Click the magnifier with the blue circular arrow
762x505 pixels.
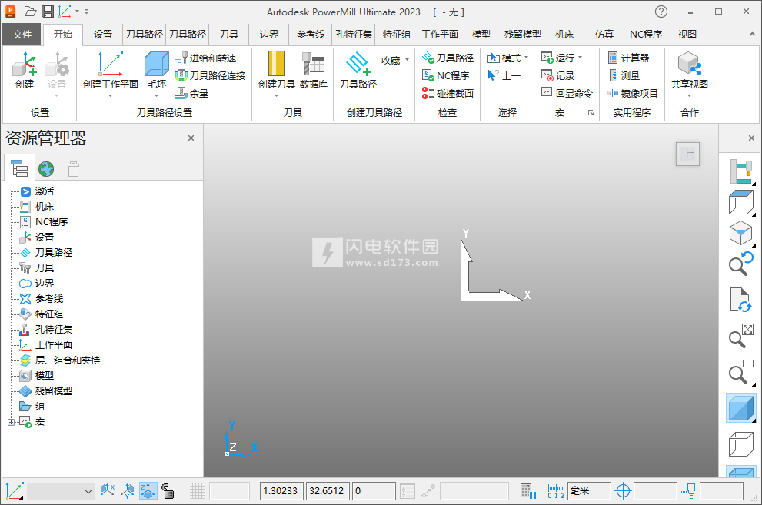point(740,264)
